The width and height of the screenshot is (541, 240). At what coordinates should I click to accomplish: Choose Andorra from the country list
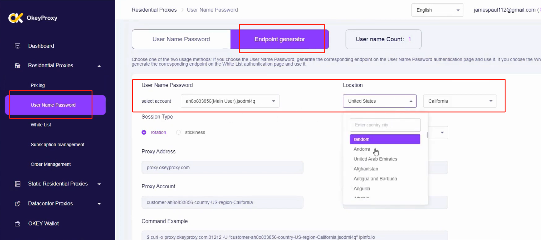pyautogui.click(x=362, y=149)
